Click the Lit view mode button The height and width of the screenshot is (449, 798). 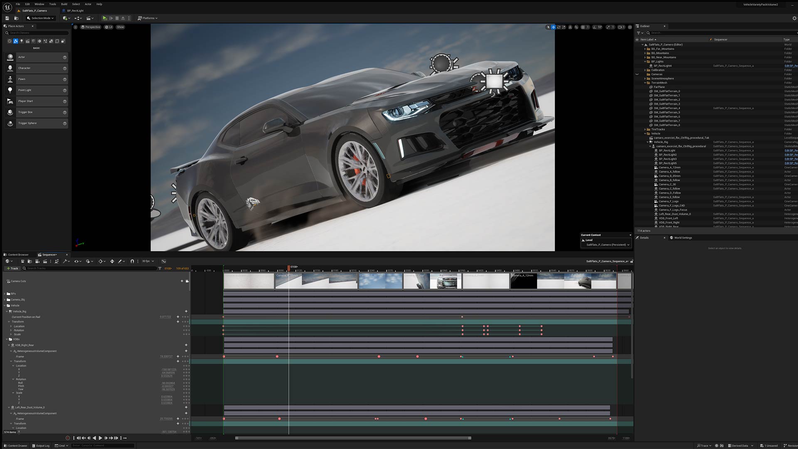[x=109, y=27]
